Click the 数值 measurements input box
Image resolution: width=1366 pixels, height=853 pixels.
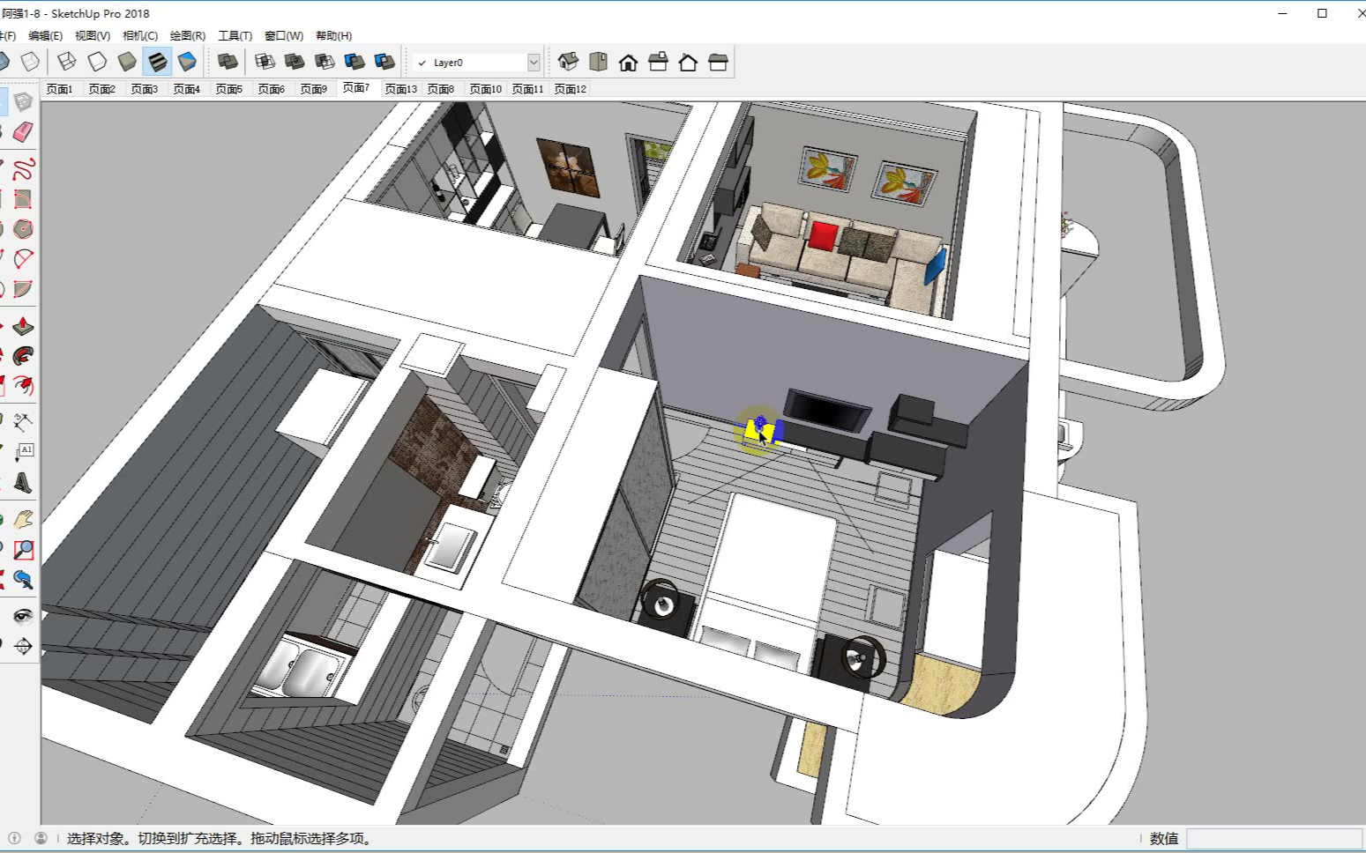click(x=1273, y=838)
